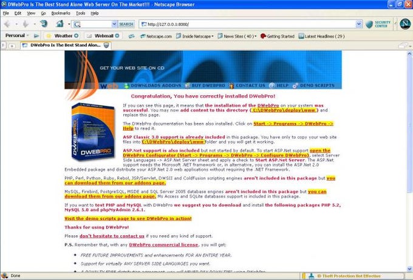Viewport: 413px width, 280px height.
Task: Open the Home button dropdown arrow
Action: [69, 24]
